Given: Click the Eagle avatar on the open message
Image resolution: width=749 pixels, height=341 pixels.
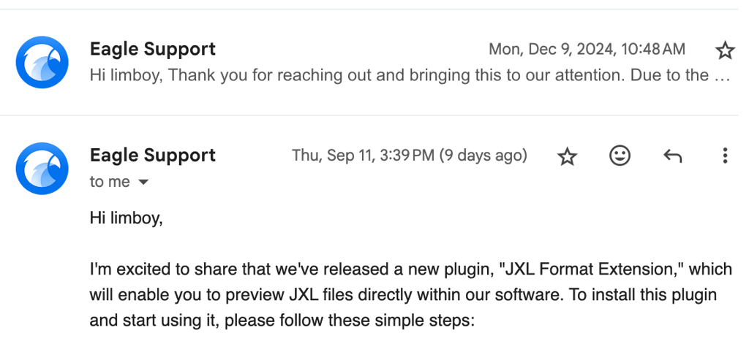Looking at the screenshot, I should [42, 169].
